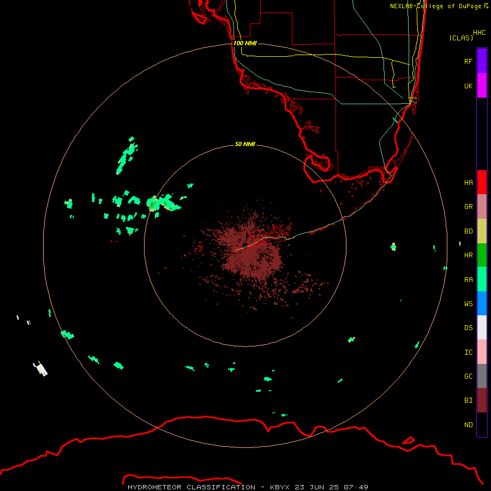Pick the dark green HR legend swatch
This screenshot has height=491, width=491.
[x=482, y=255]
